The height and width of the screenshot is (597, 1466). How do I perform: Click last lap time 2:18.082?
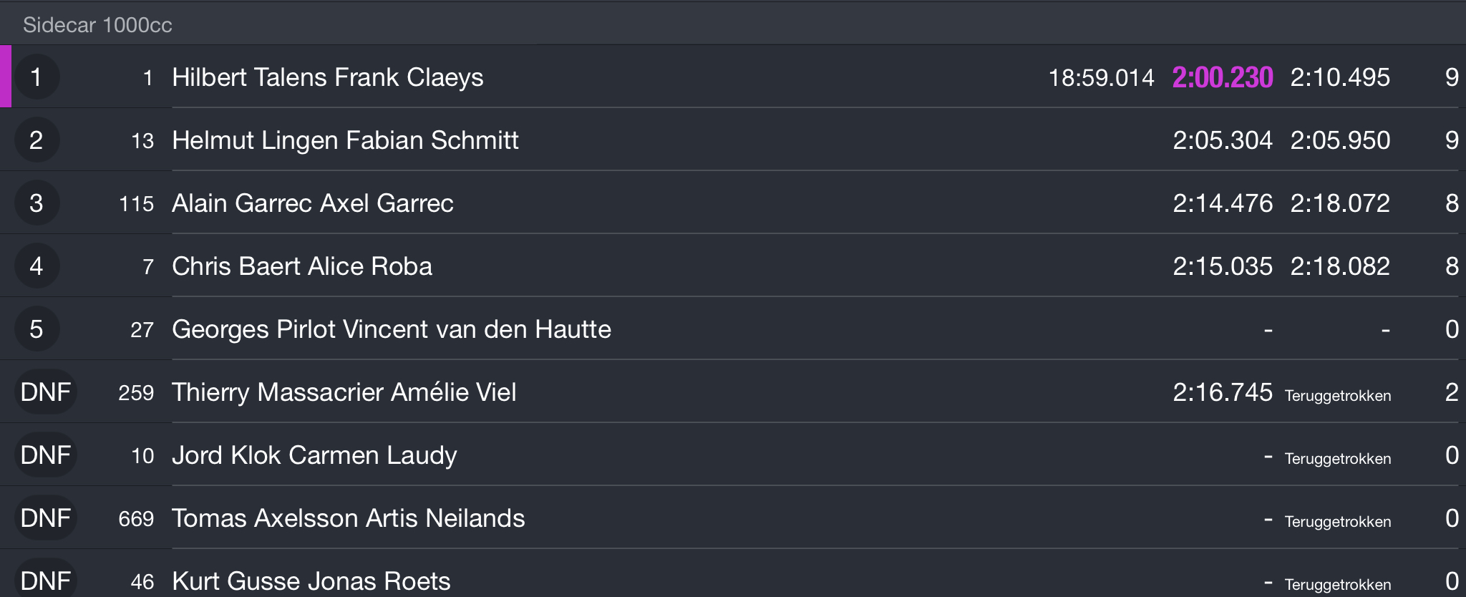[x=1340, y=266]
